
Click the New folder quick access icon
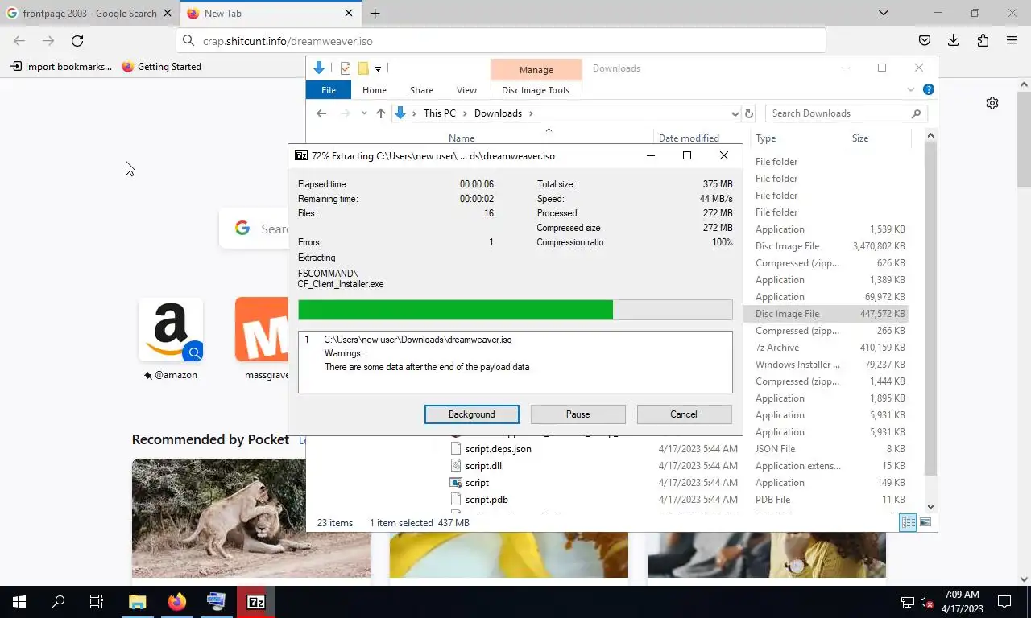pyautogui.click(x=363, y=68)
